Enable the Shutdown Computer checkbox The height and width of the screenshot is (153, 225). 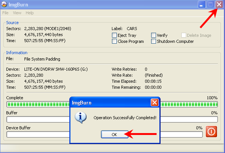(x=153, y=41)
